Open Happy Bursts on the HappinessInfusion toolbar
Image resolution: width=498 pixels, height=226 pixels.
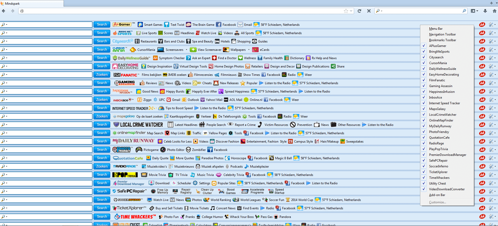[x=172, y=91]
